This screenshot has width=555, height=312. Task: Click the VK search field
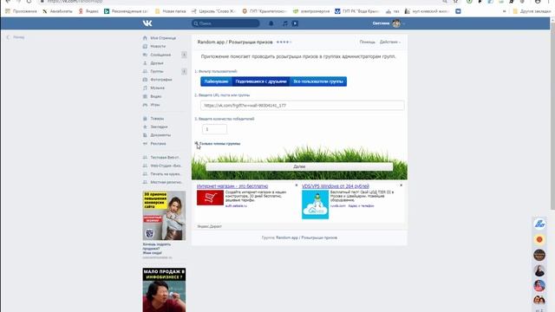pos(225,23)
